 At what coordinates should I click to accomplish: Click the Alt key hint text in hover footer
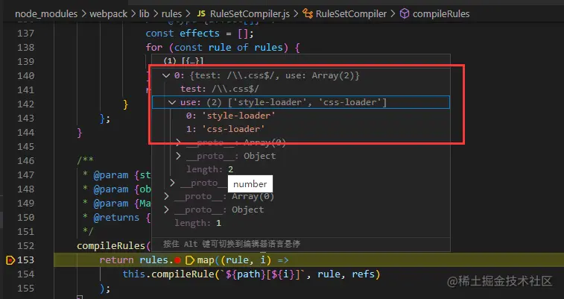[x=232, y=244]
